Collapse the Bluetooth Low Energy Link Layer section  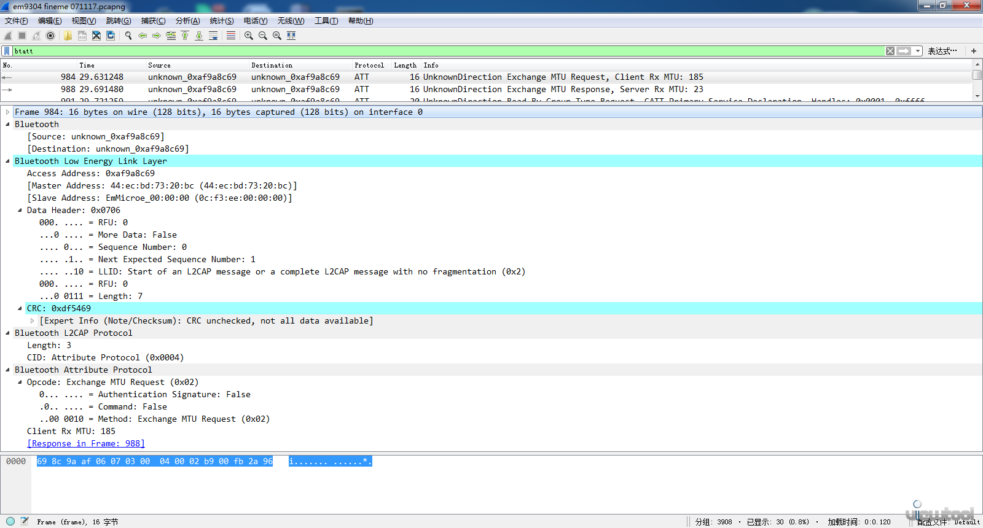(7, 161)
